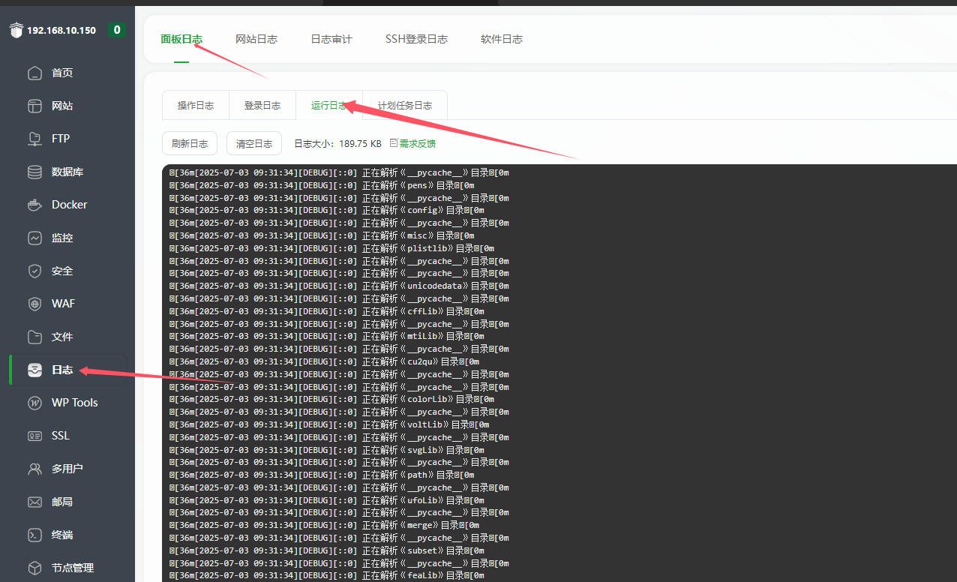Click the 刷新日志 button
The height and width of the screenshot is (582, 957).
[190, 143]
